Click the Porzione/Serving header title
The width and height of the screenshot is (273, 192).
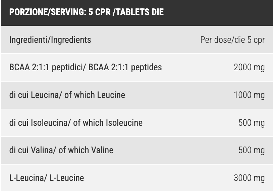tap(86, 12)
